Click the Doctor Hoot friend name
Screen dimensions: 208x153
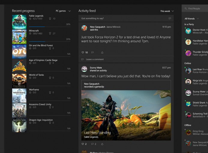click(x=199, y=30)
